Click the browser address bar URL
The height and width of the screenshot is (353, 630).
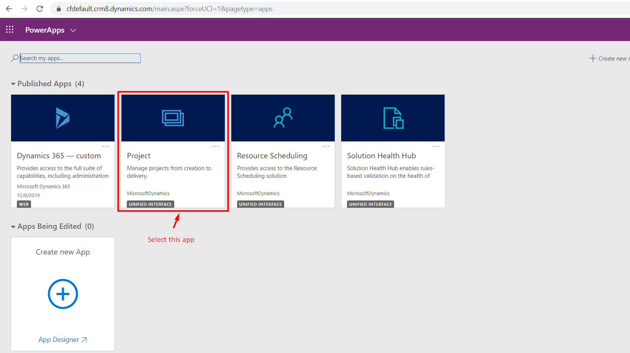[x=169, y=9]
